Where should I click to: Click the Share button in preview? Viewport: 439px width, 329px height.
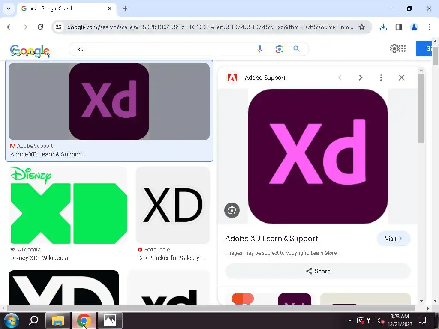coord(318,271)
